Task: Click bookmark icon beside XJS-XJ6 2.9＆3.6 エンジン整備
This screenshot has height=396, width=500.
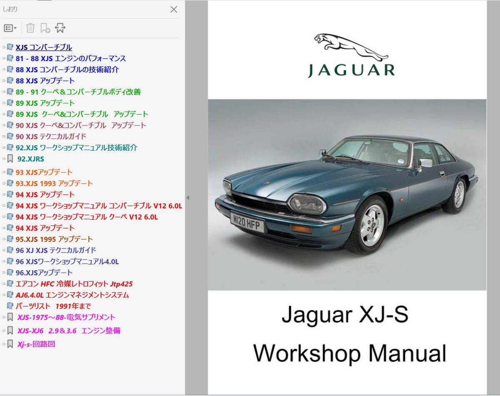Action: pyautogui.click(x=10, y=331)
